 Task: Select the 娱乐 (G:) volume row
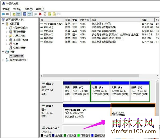99,42
